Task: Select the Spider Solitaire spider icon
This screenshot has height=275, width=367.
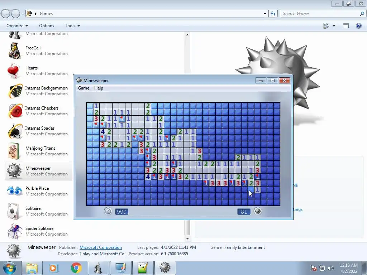Action: 14,231
